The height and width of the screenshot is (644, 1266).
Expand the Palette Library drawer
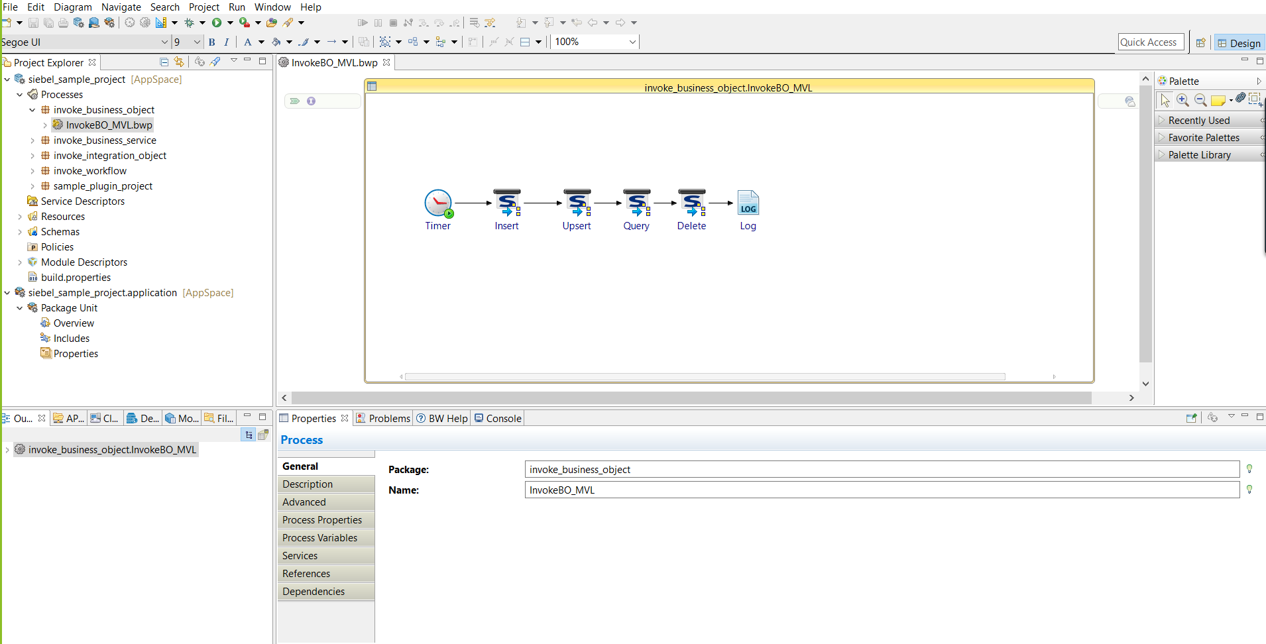tap(1210, 154)
